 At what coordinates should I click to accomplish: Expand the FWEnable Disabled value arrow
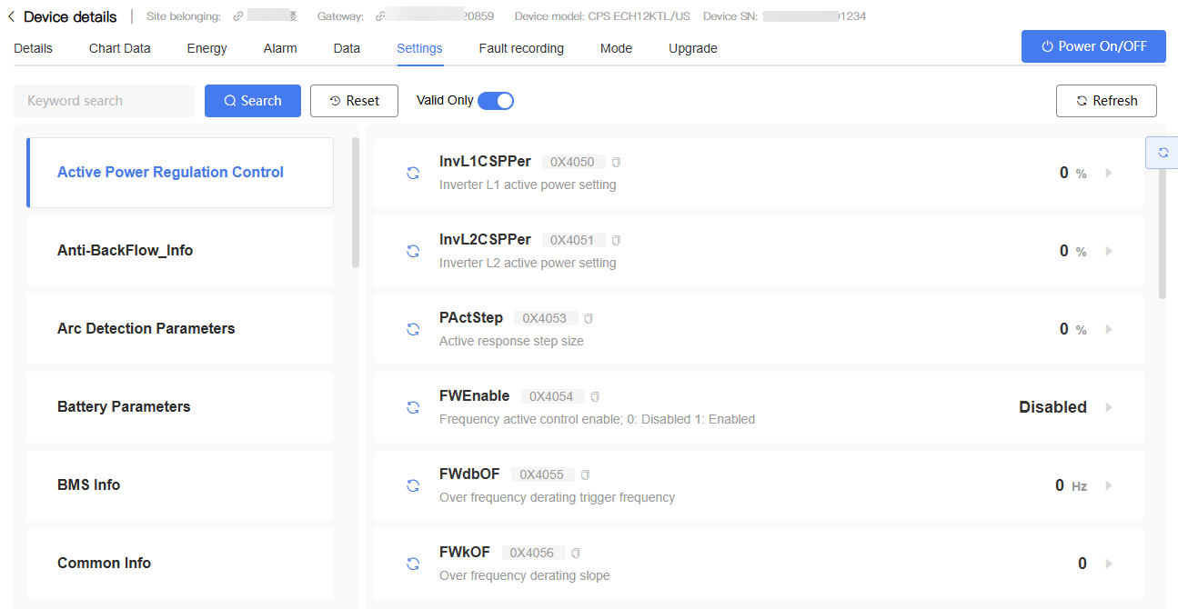[1109, 407]
